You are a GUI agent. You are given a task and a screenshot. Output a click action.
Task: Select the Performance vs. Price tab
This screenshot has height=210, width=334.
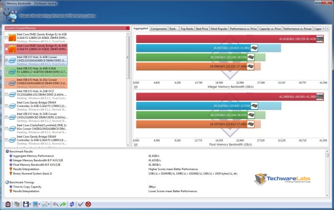pyautogui.click(x=243, y=29)
